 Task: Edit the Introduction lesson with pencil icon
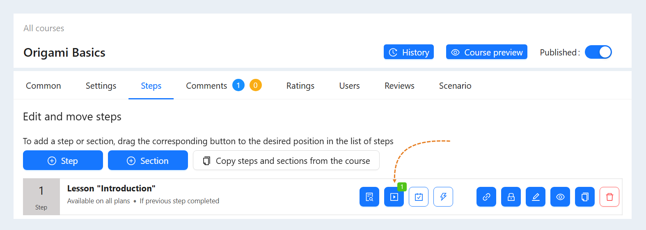pyautogui.click(x=536, y=197)
